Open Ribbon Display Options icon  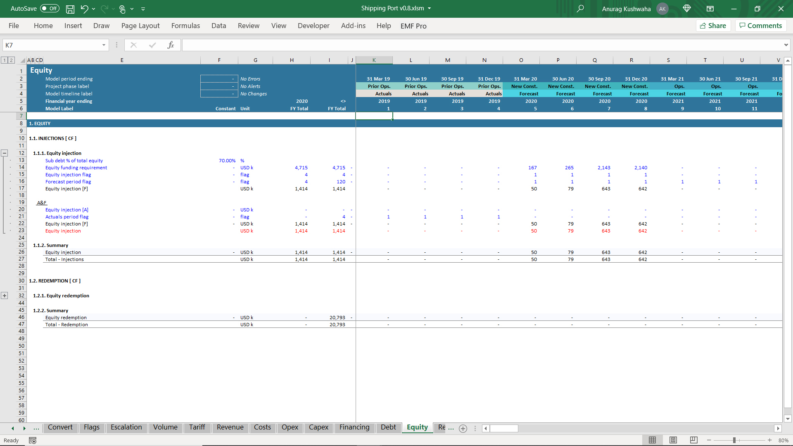(x=710, y=9)
